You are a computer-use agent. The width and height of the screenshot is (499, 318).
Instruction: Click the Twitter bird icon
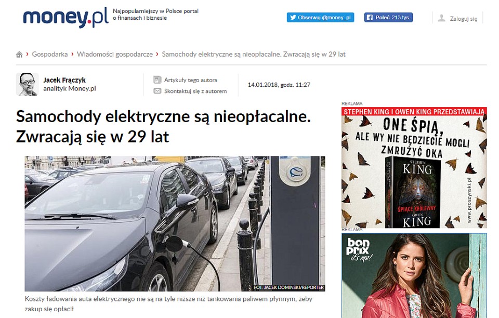point(293,18)
